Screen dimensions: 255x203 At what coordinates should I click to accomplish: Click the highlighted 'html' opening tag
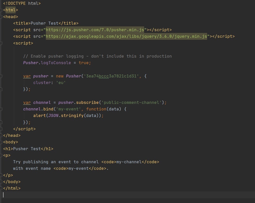coord(10,10)
